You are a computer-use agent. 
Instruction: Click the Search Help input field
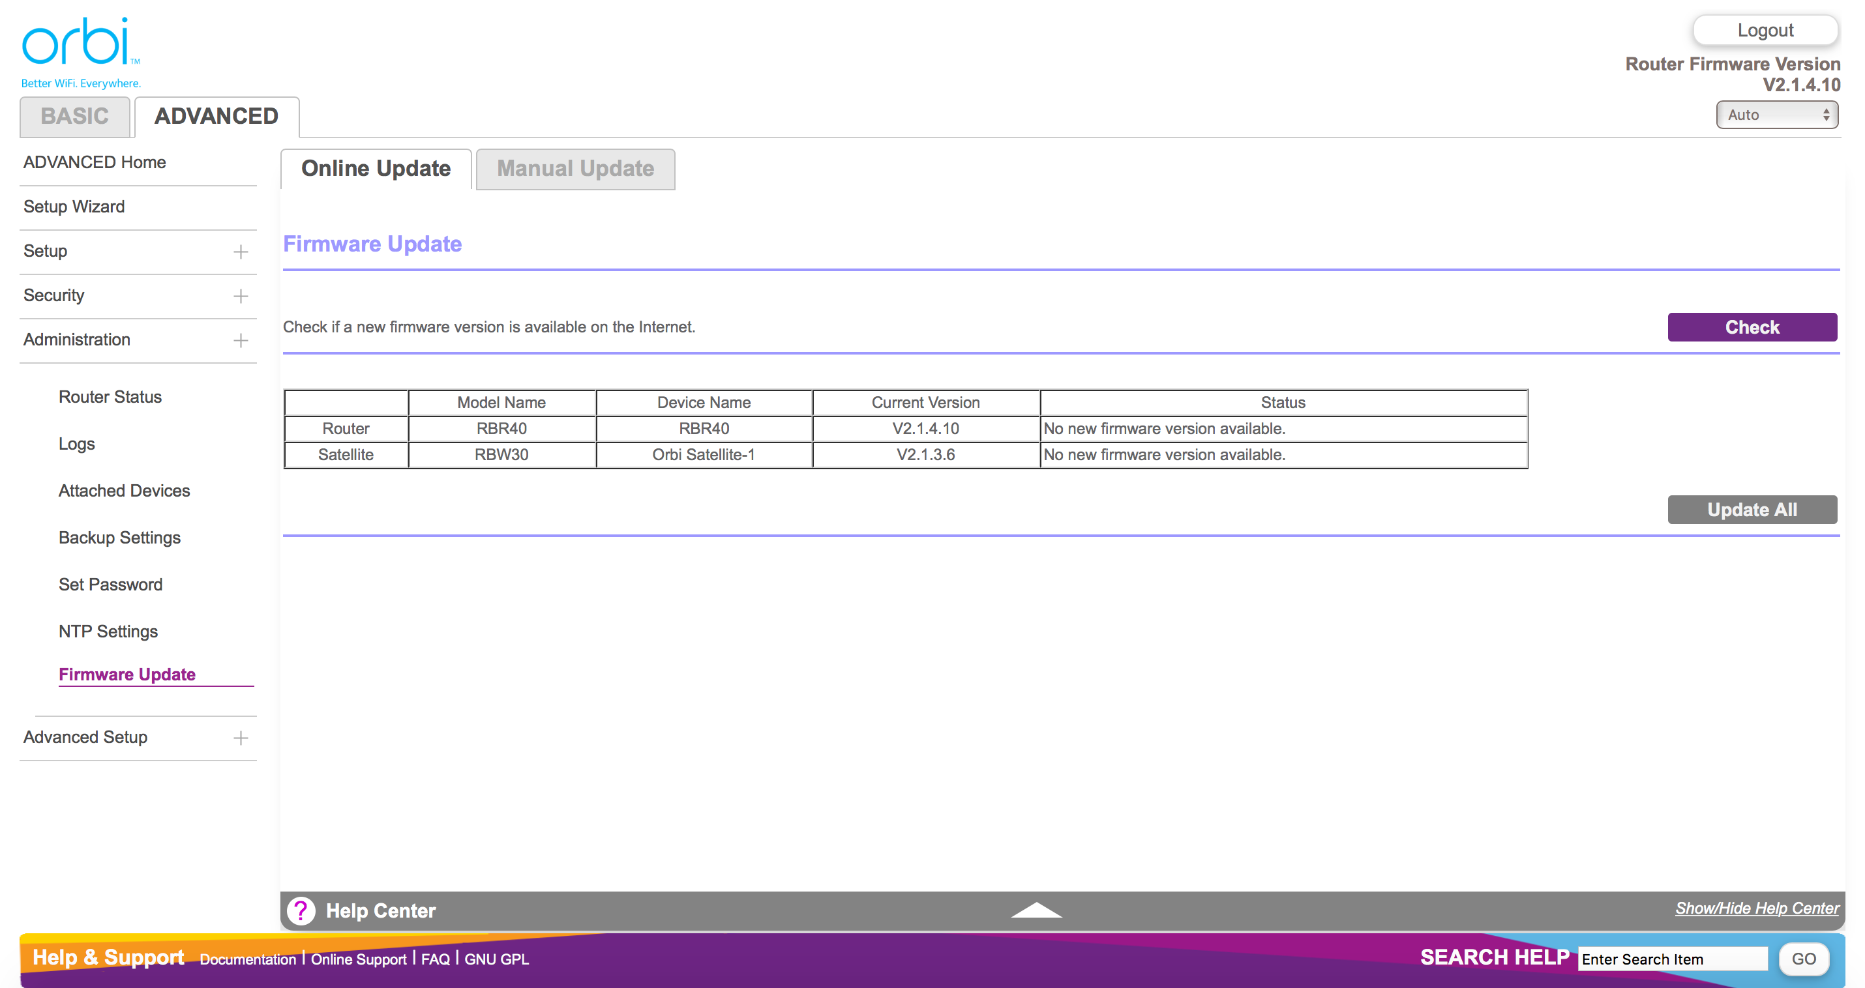coord(1672,959)
